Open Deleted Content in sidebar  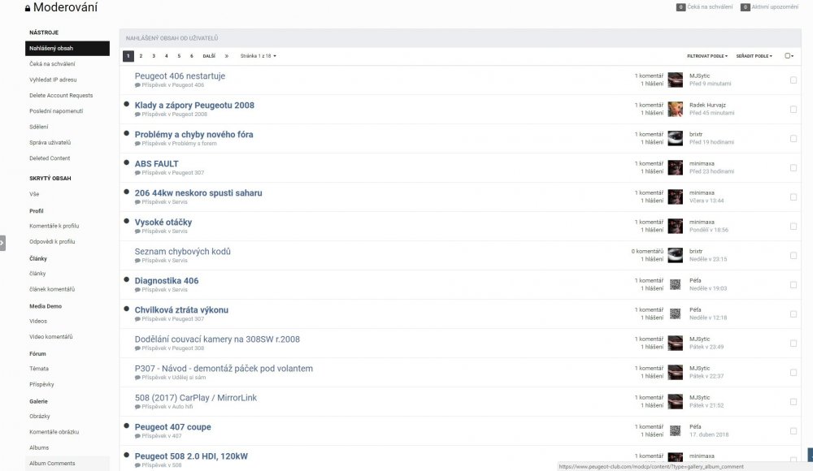tap(50, 158)
